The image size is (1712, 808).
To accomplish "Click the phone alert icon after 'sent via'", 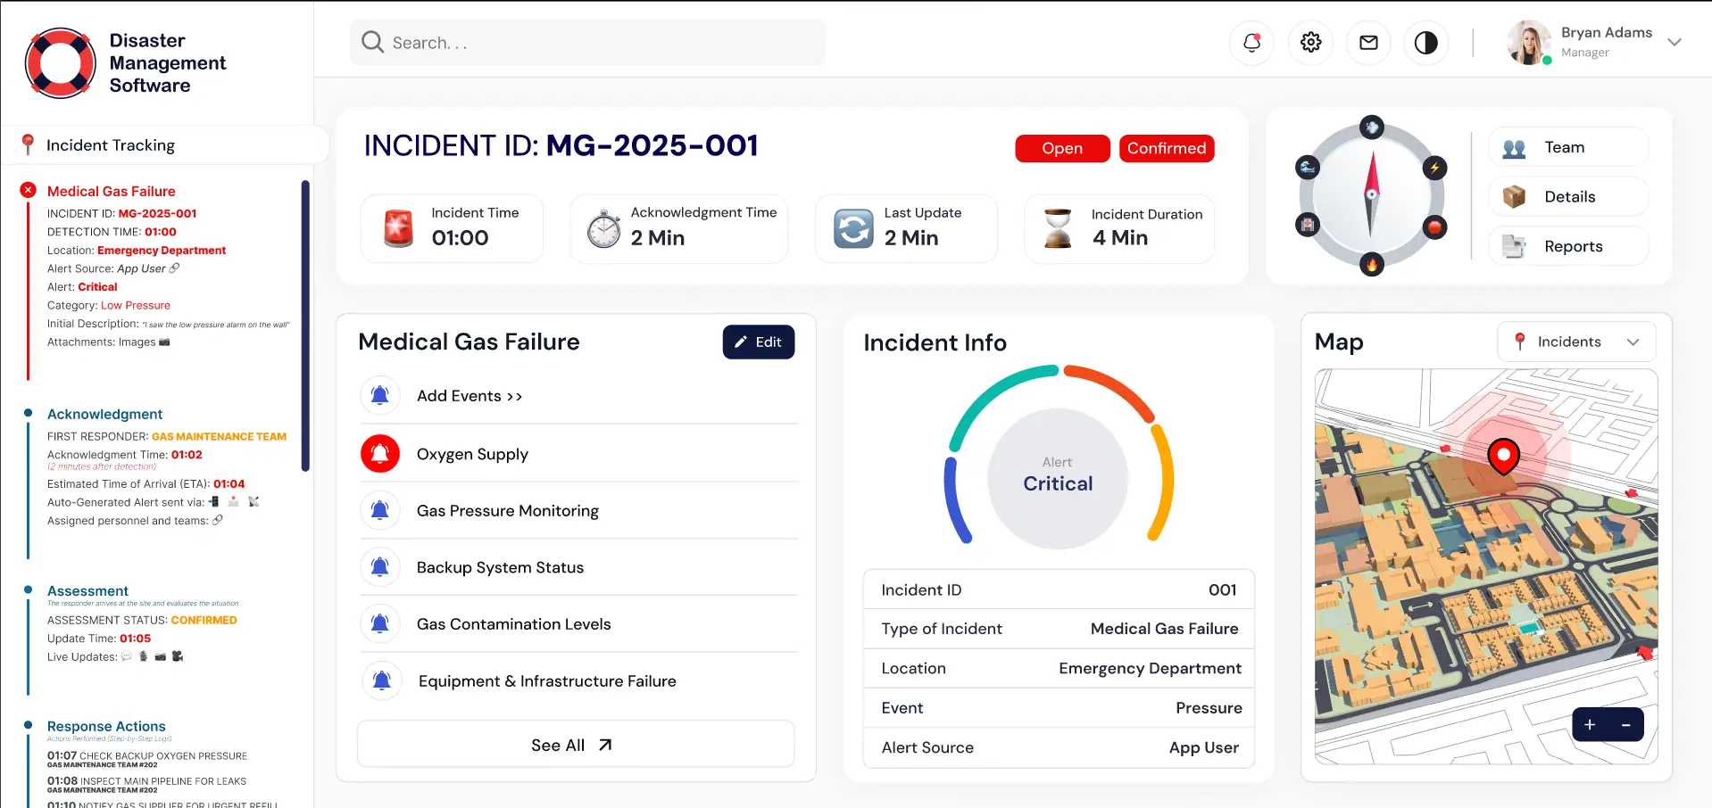I will 214,501.
